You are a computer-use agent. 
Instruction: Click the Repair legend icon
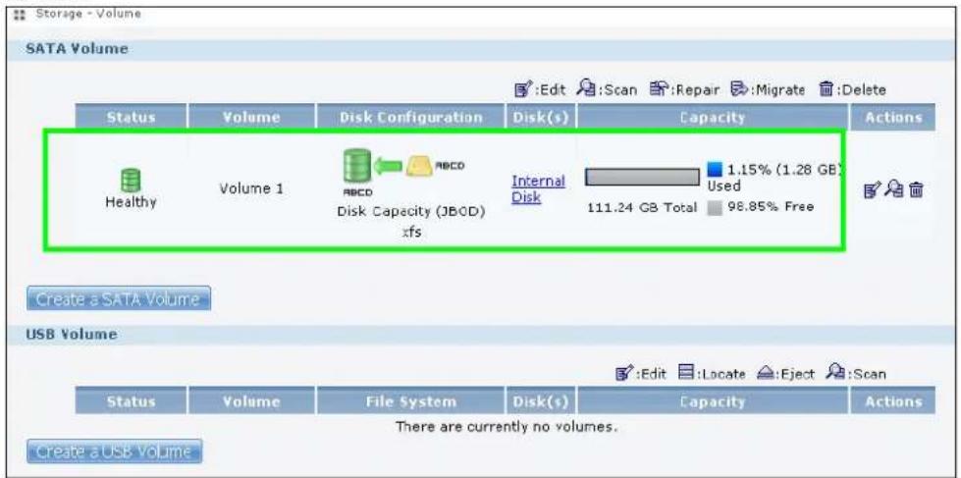659,89
